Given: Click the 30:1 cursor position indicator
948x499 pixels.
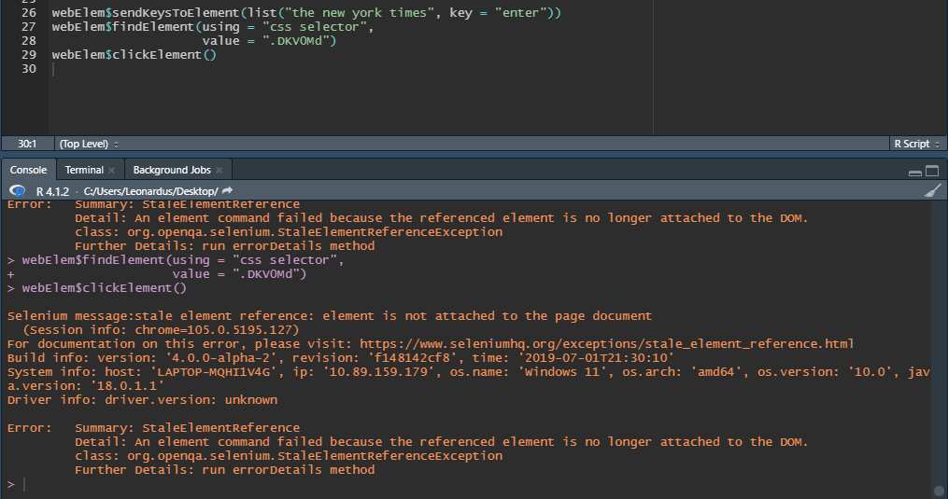Looking at the screenshot, I should (27, 144).
